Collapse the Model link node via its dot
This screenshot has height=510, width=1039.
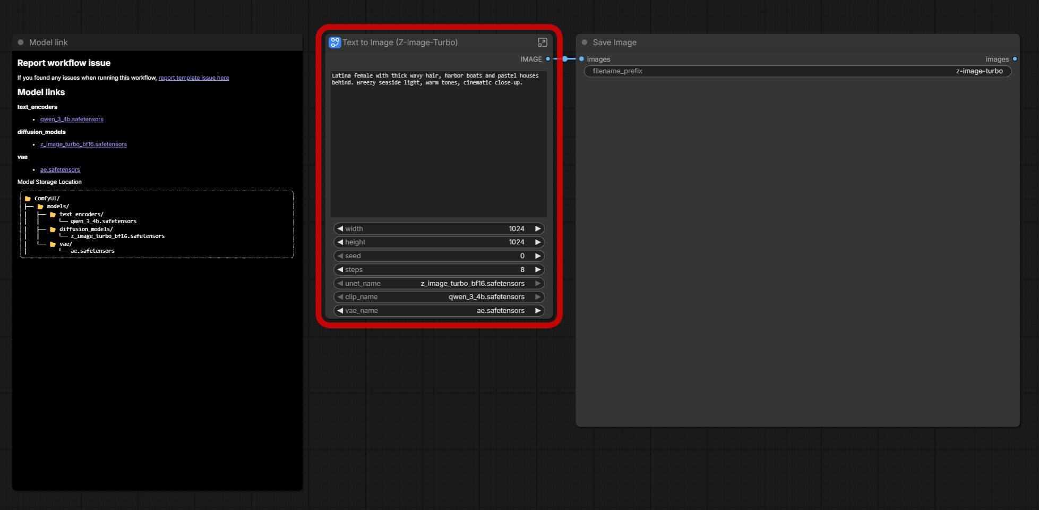[x=21, y=42]
